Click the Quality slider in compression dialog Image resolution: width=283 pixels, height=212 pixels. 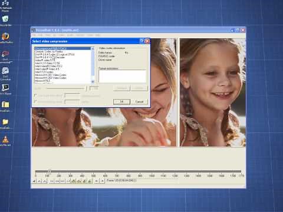coord(66,88)
